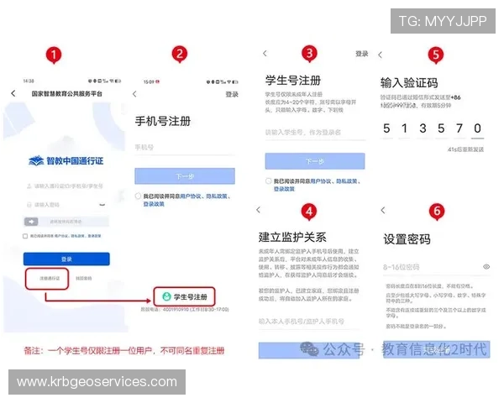Open 用户协议 link on 学生号注册 screen
The image size is (504, 403).
coord(321,181)
